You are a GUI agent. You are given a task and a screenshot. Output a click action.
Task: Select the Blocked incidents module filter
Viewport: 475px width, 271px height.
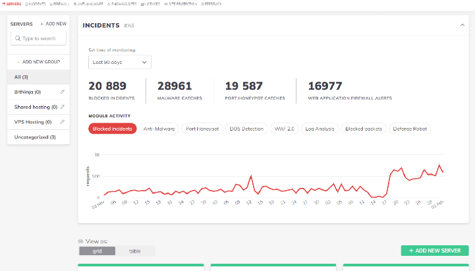pos(113,129)
